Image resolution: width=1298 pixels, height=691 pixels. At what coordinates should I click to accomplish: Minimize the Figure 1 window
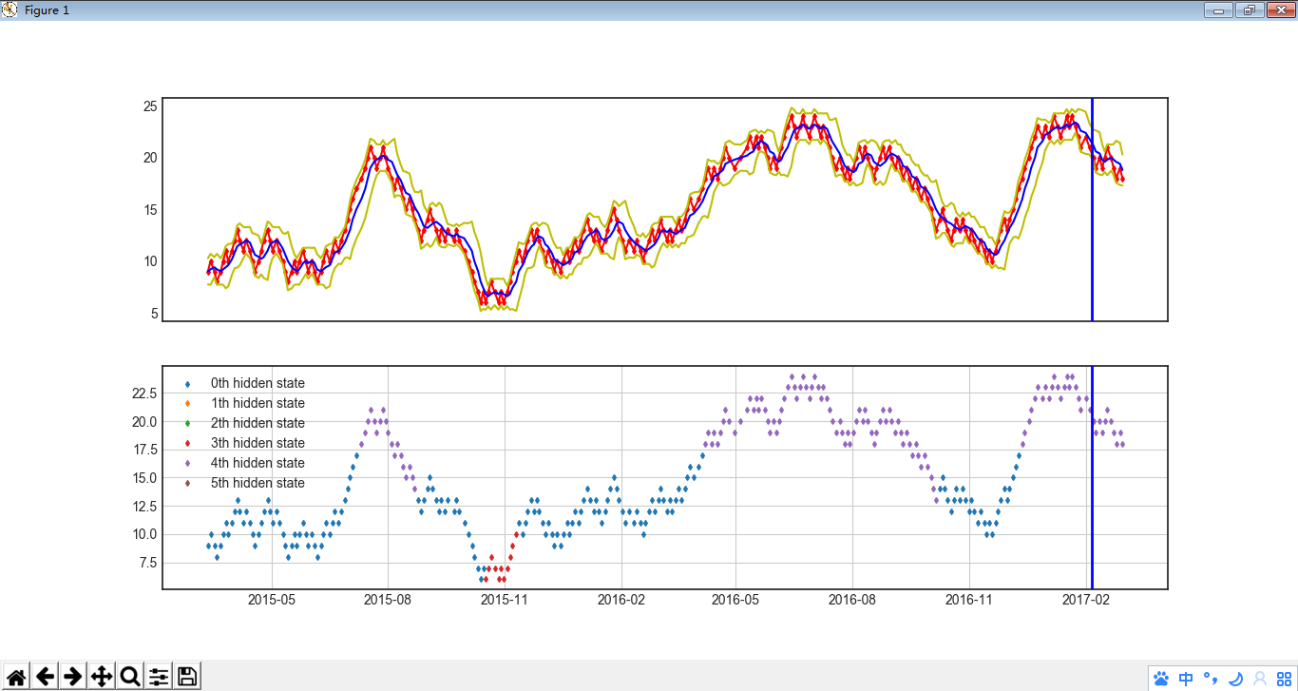(x=1218, y=10)
